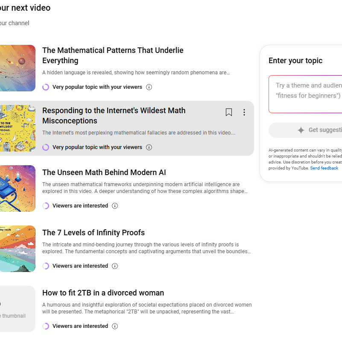Open The 7 Levels of Infinity Proofs title
This screenshot has height=342, width=342.
(x=94, y=233)
